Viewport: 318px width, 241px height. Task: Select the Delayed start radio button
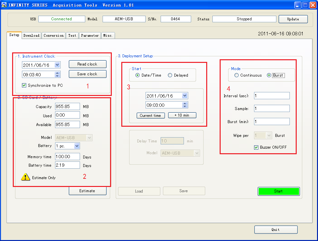(170, 75)
